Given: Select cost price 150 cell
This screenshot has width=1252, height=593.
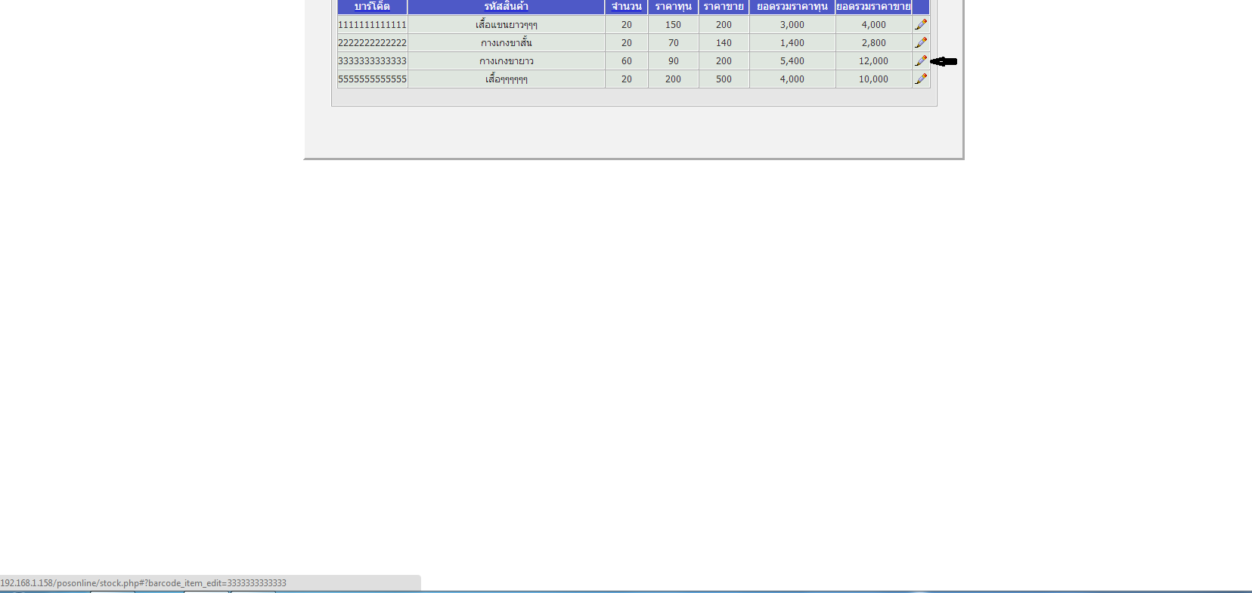Looking at the screenshot, I should pyautogui.click(x=674, y=25).
